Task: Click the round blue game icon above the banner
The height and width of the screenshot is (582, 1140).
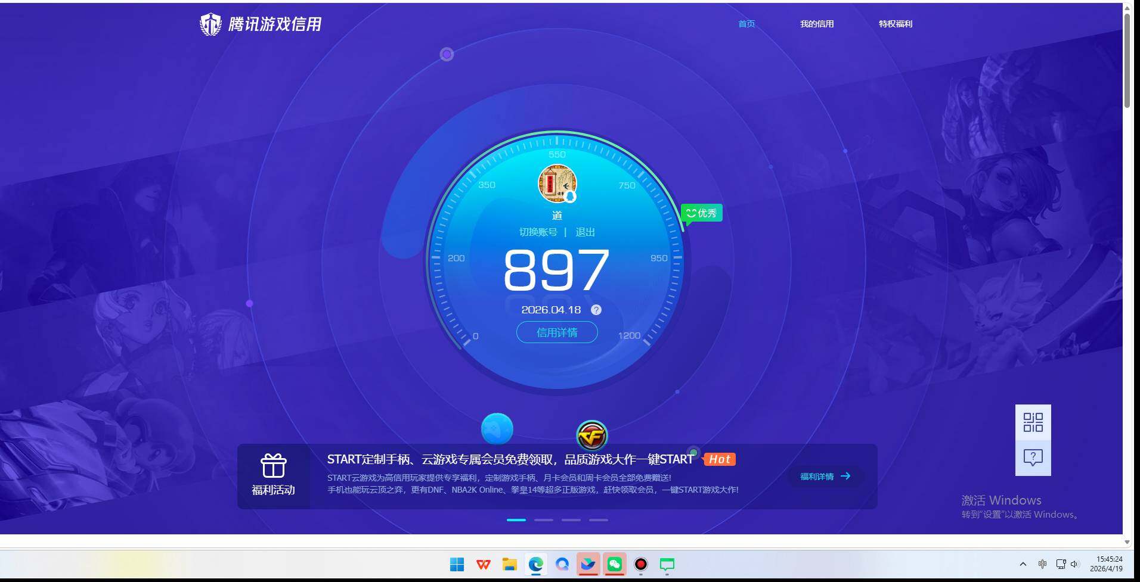Action: pos(497,427)
